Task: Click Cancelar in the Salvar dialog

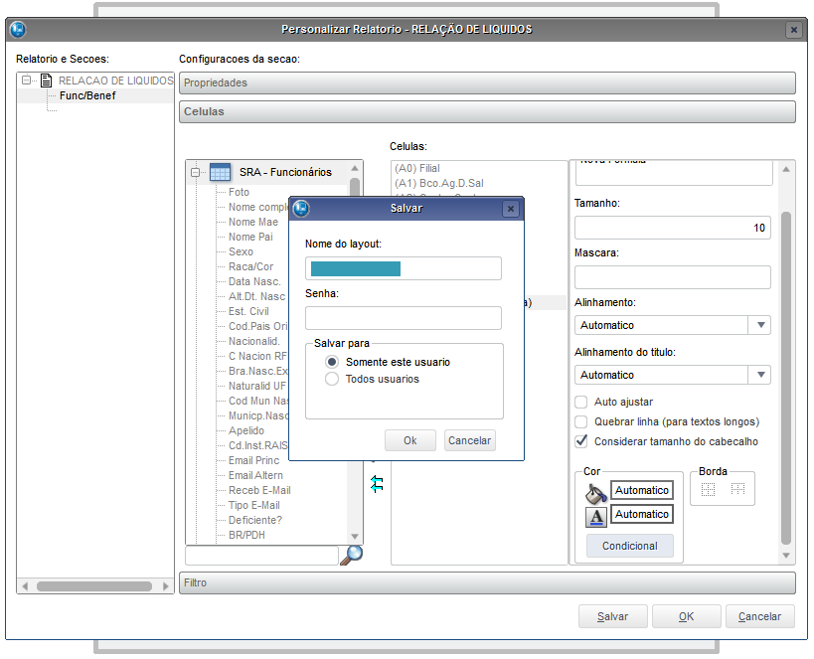Action: [x=469, y=440]
